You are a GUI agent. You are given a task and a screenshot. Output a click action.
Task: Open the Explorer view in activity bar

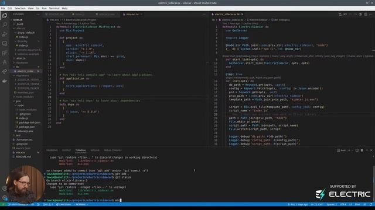click(5, 16)
